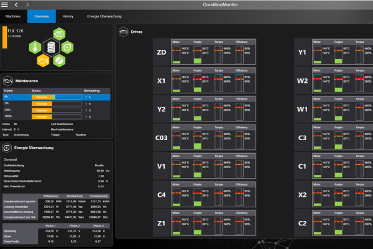373x249 pixels.
Task: Select the C2 drive label
Action: click(302, 223)
